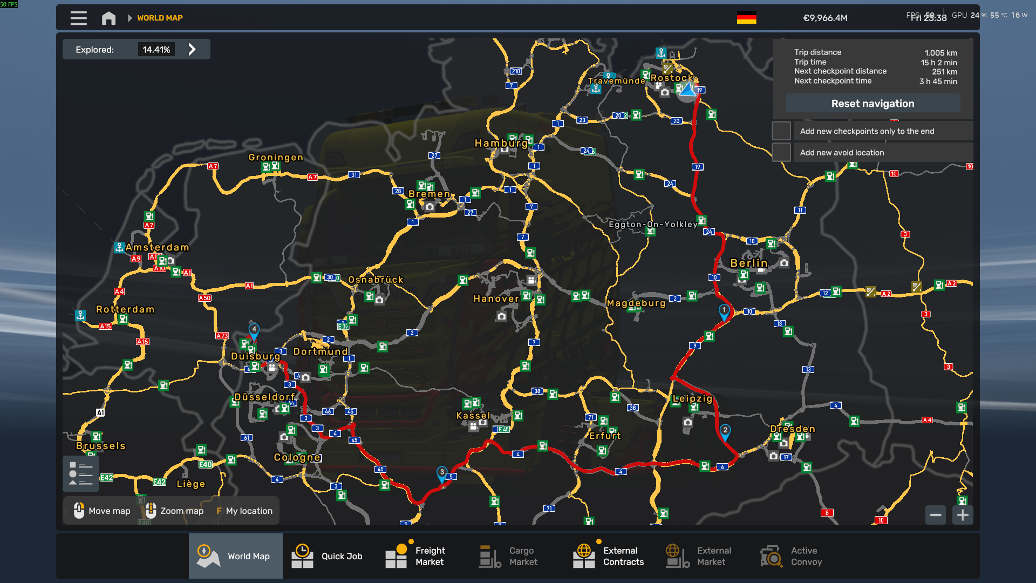
Task: Open the External Market tab
Action: click(705, 556)
